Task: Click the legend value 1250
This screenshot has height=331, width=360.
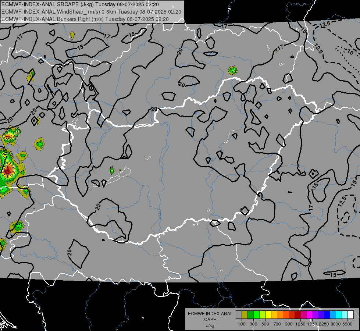Action: 300,324
